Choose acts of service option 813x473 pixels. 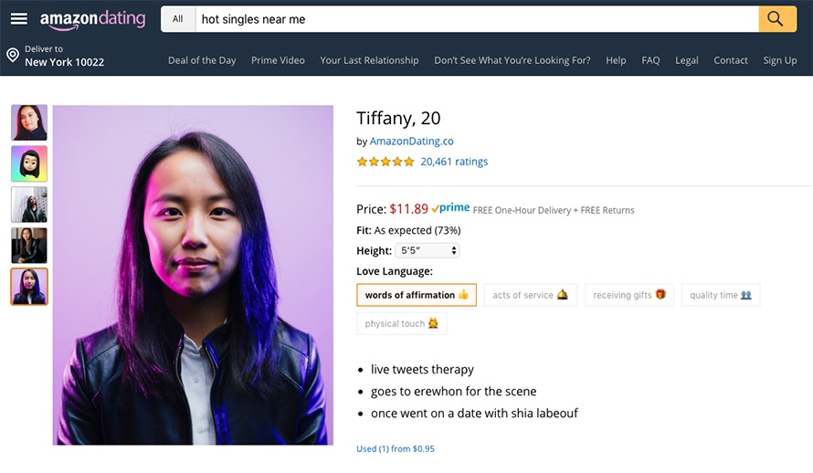tap(530, 295)
